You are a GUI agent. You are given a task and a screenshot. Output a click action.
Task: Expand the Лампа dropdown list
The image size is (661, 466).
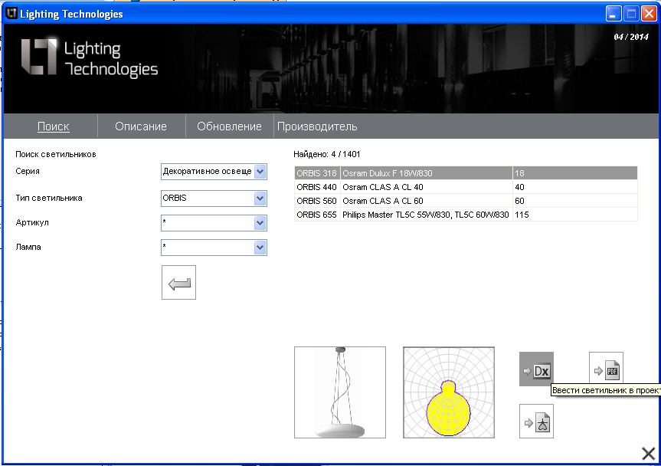coord(260,247)
